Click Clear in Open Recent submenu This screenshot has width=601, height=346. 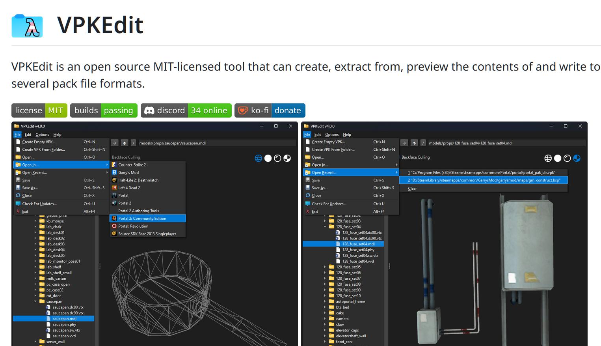point(484,189)
